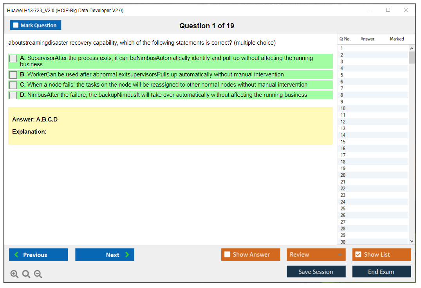Go to the Previous question
Viewport: 421px width, 288px height.
click(38, 255)
